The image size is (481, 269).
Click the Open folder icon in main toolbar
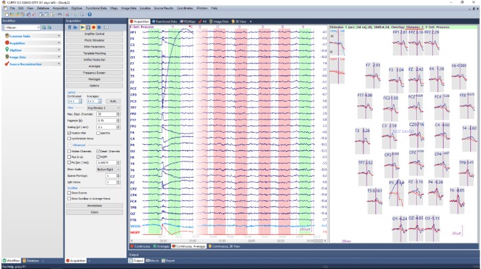pos(12,15)
